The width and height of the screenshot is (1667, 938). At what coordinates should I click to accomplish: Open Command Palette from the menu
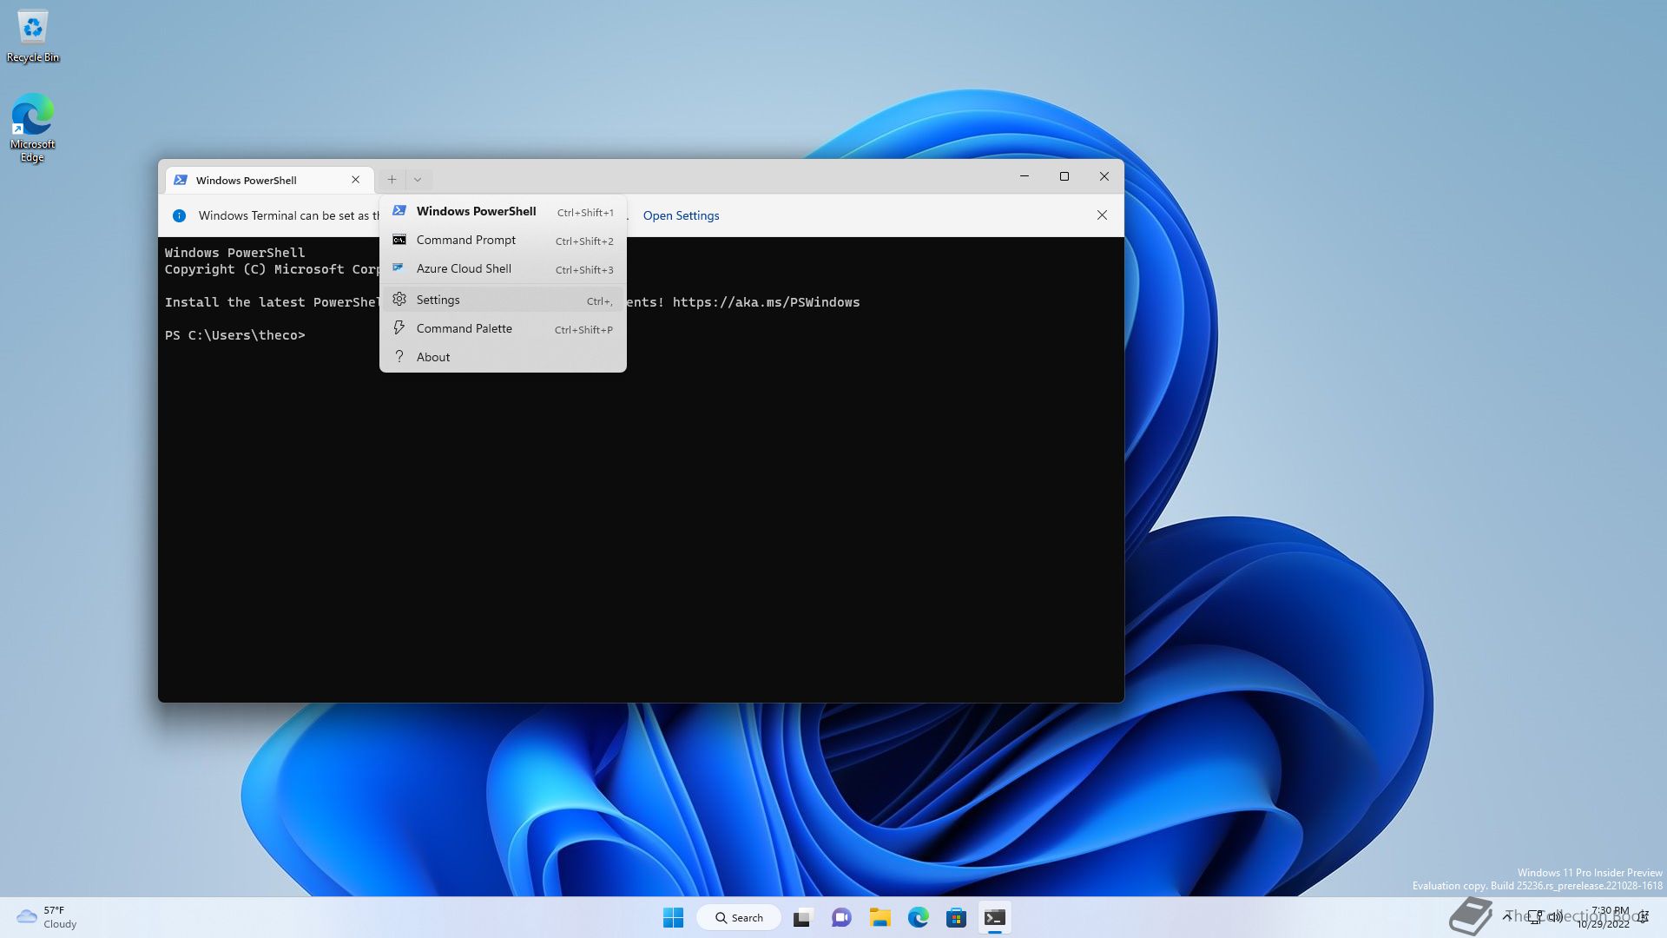point(503,328)
